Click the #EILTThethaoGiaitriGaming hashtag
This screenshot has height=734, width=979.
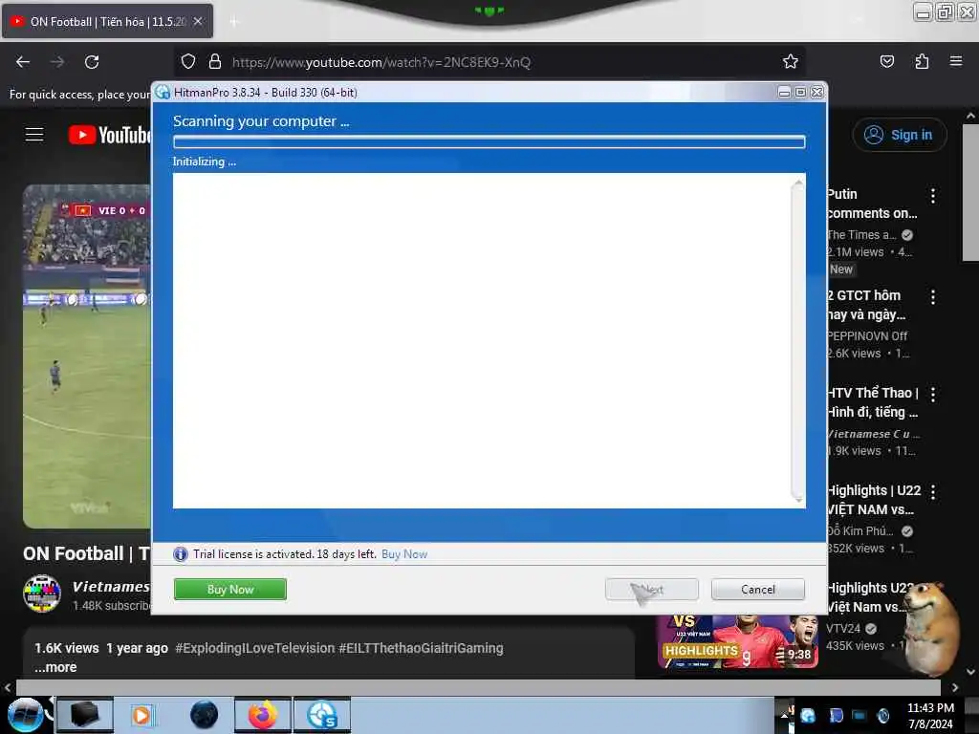[x=421, y=648]
